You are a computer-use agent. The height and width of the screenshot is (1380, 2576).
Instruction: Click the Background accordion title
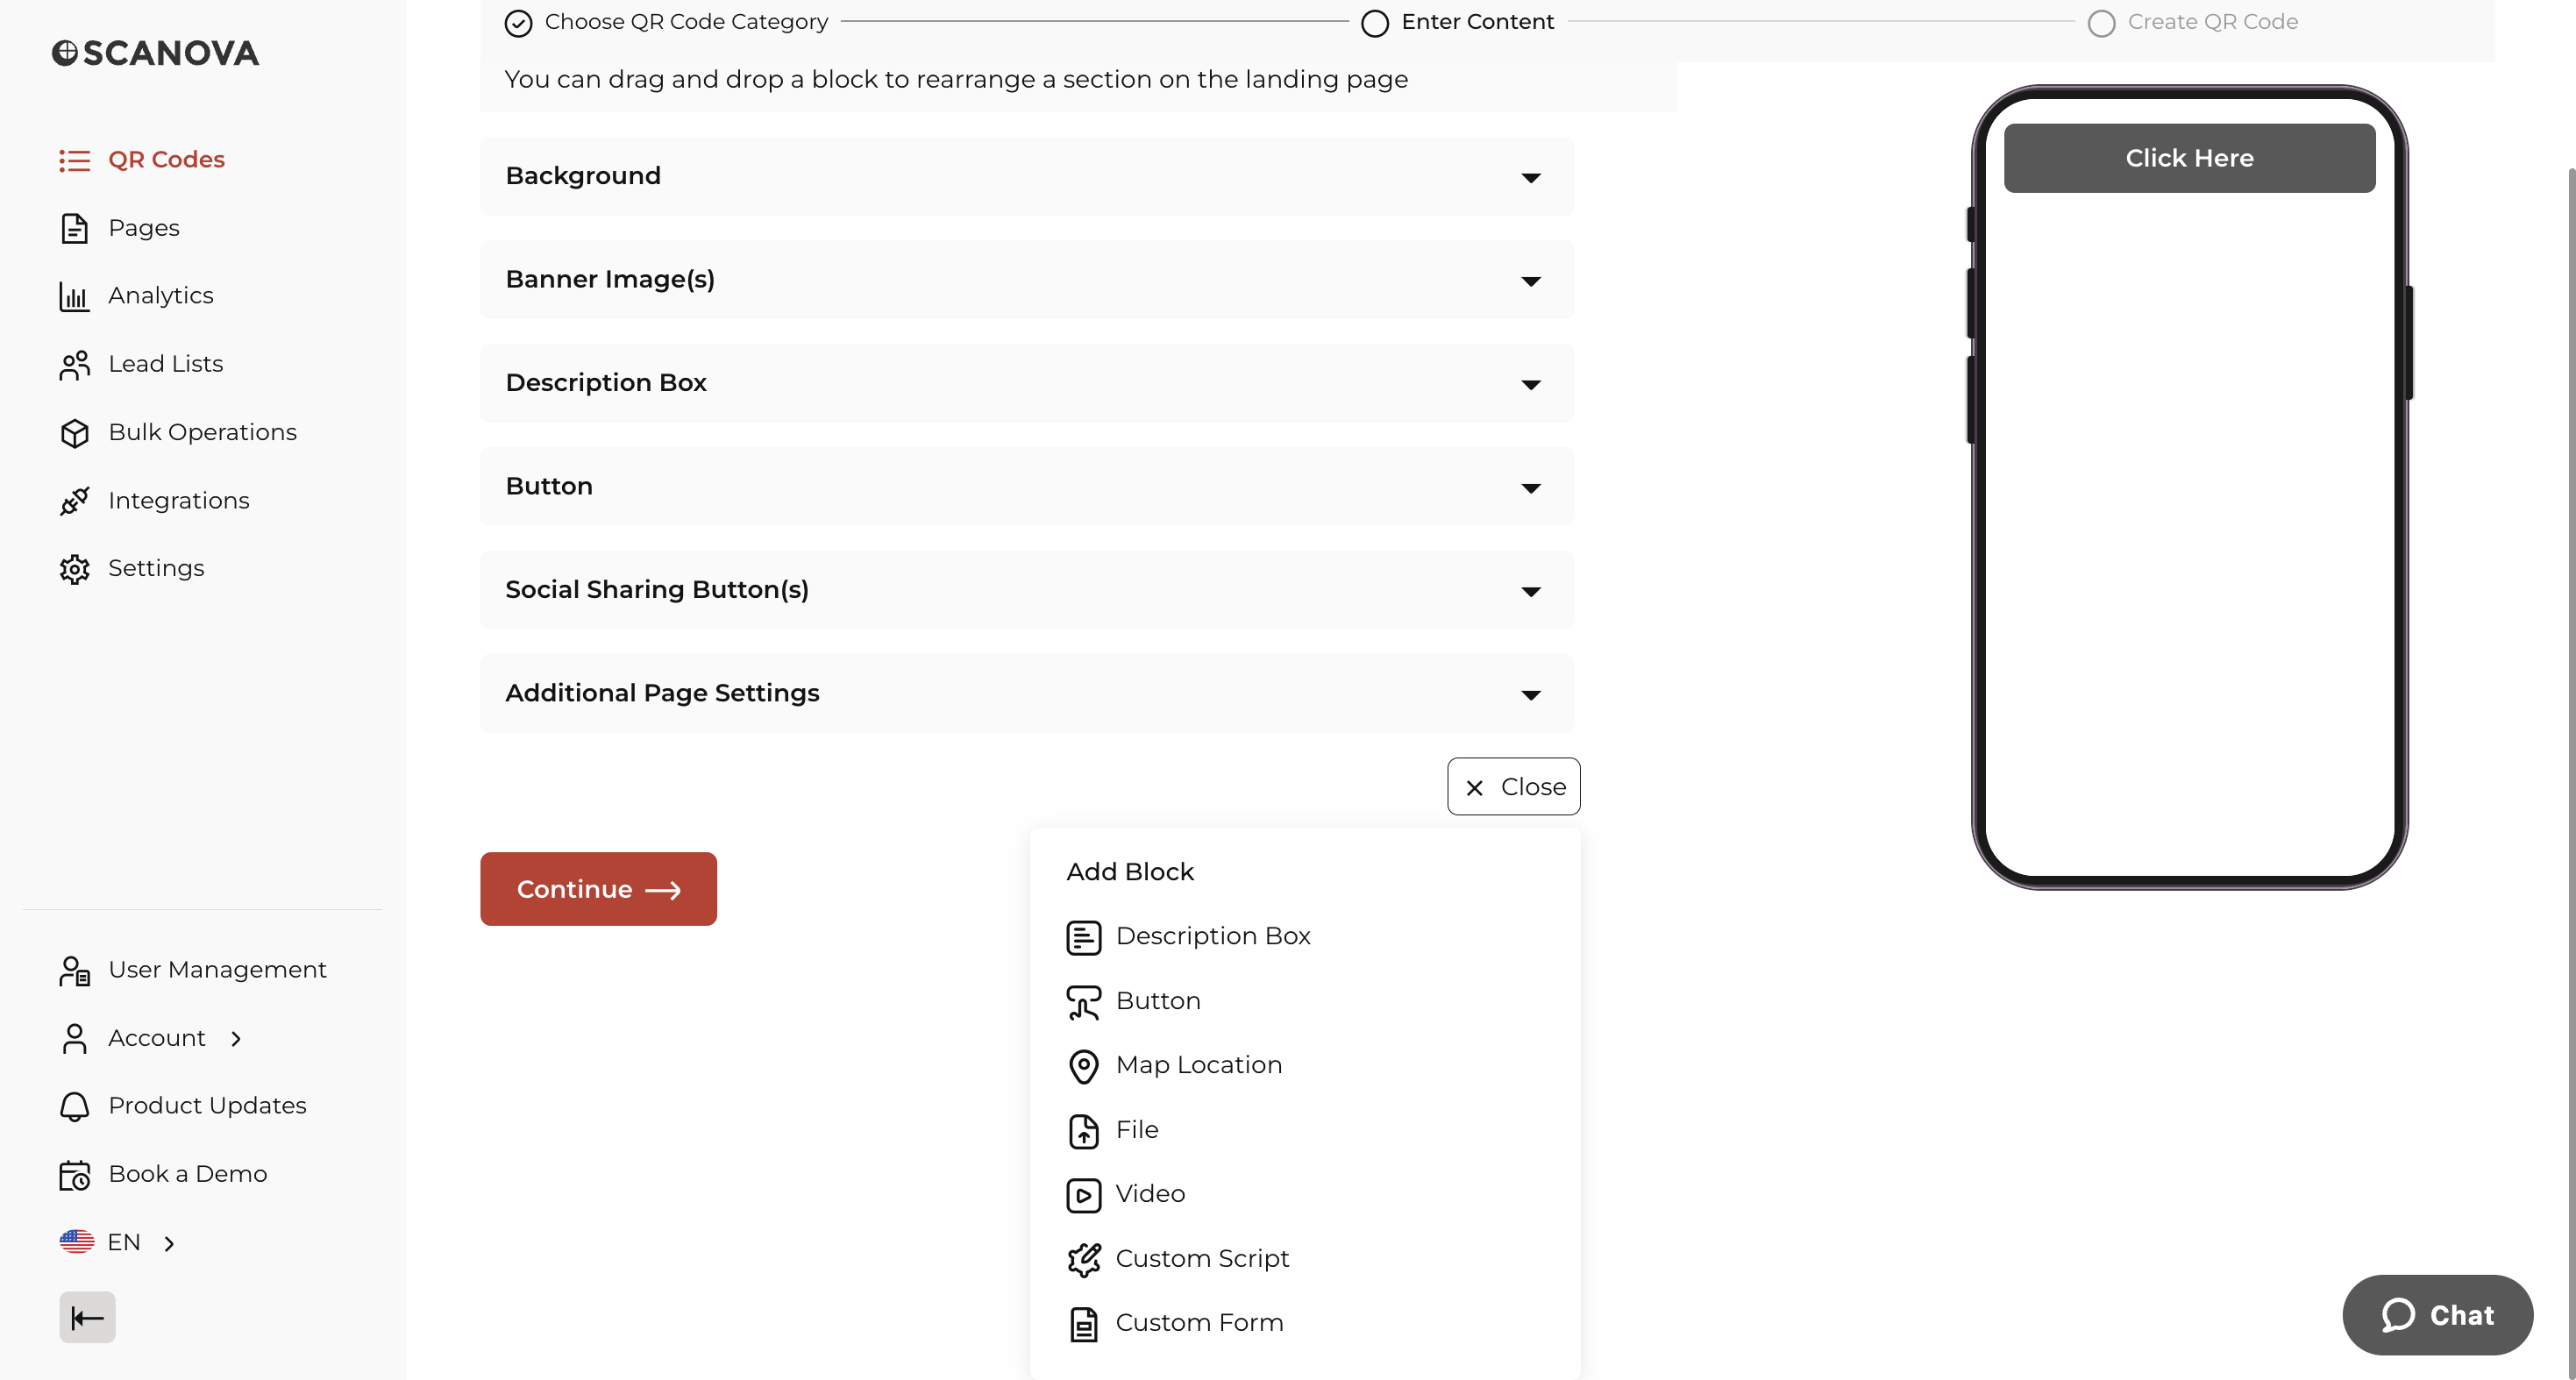click(x=583, y=175)
